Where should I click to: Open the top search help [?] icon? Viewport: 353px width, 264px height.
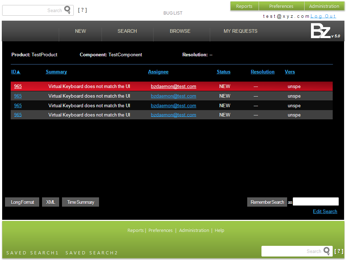(82, 10)
